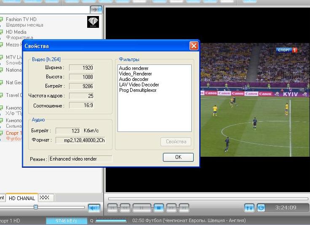The width and height of the screenshot is (310, 225).
Task: Select Video_Renderer filter entry
Action: click(x=135, y=74)
